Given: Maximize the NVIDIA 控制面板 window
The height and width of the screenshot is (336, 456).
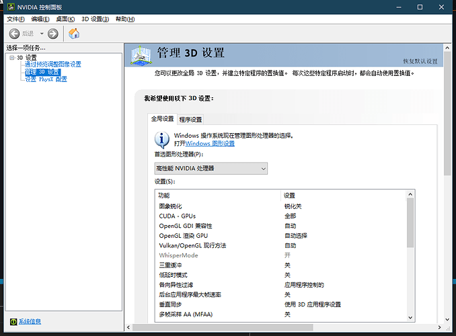Looking at the screenshot, I should pos(420,7).
